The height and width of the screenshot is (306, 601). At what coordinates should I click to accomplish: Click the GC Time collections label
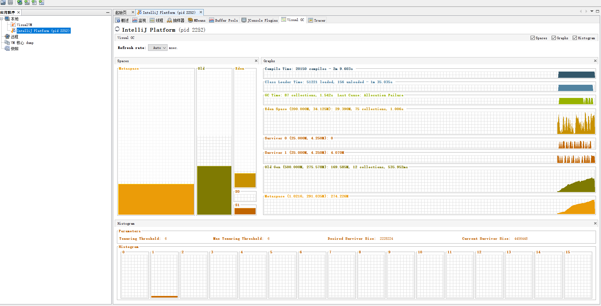334,95
